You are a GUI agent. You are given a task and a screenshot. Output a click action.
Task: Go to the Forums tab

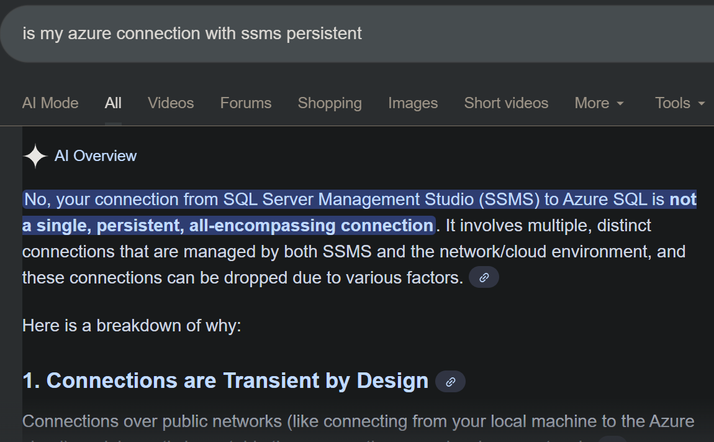[246, 103]
